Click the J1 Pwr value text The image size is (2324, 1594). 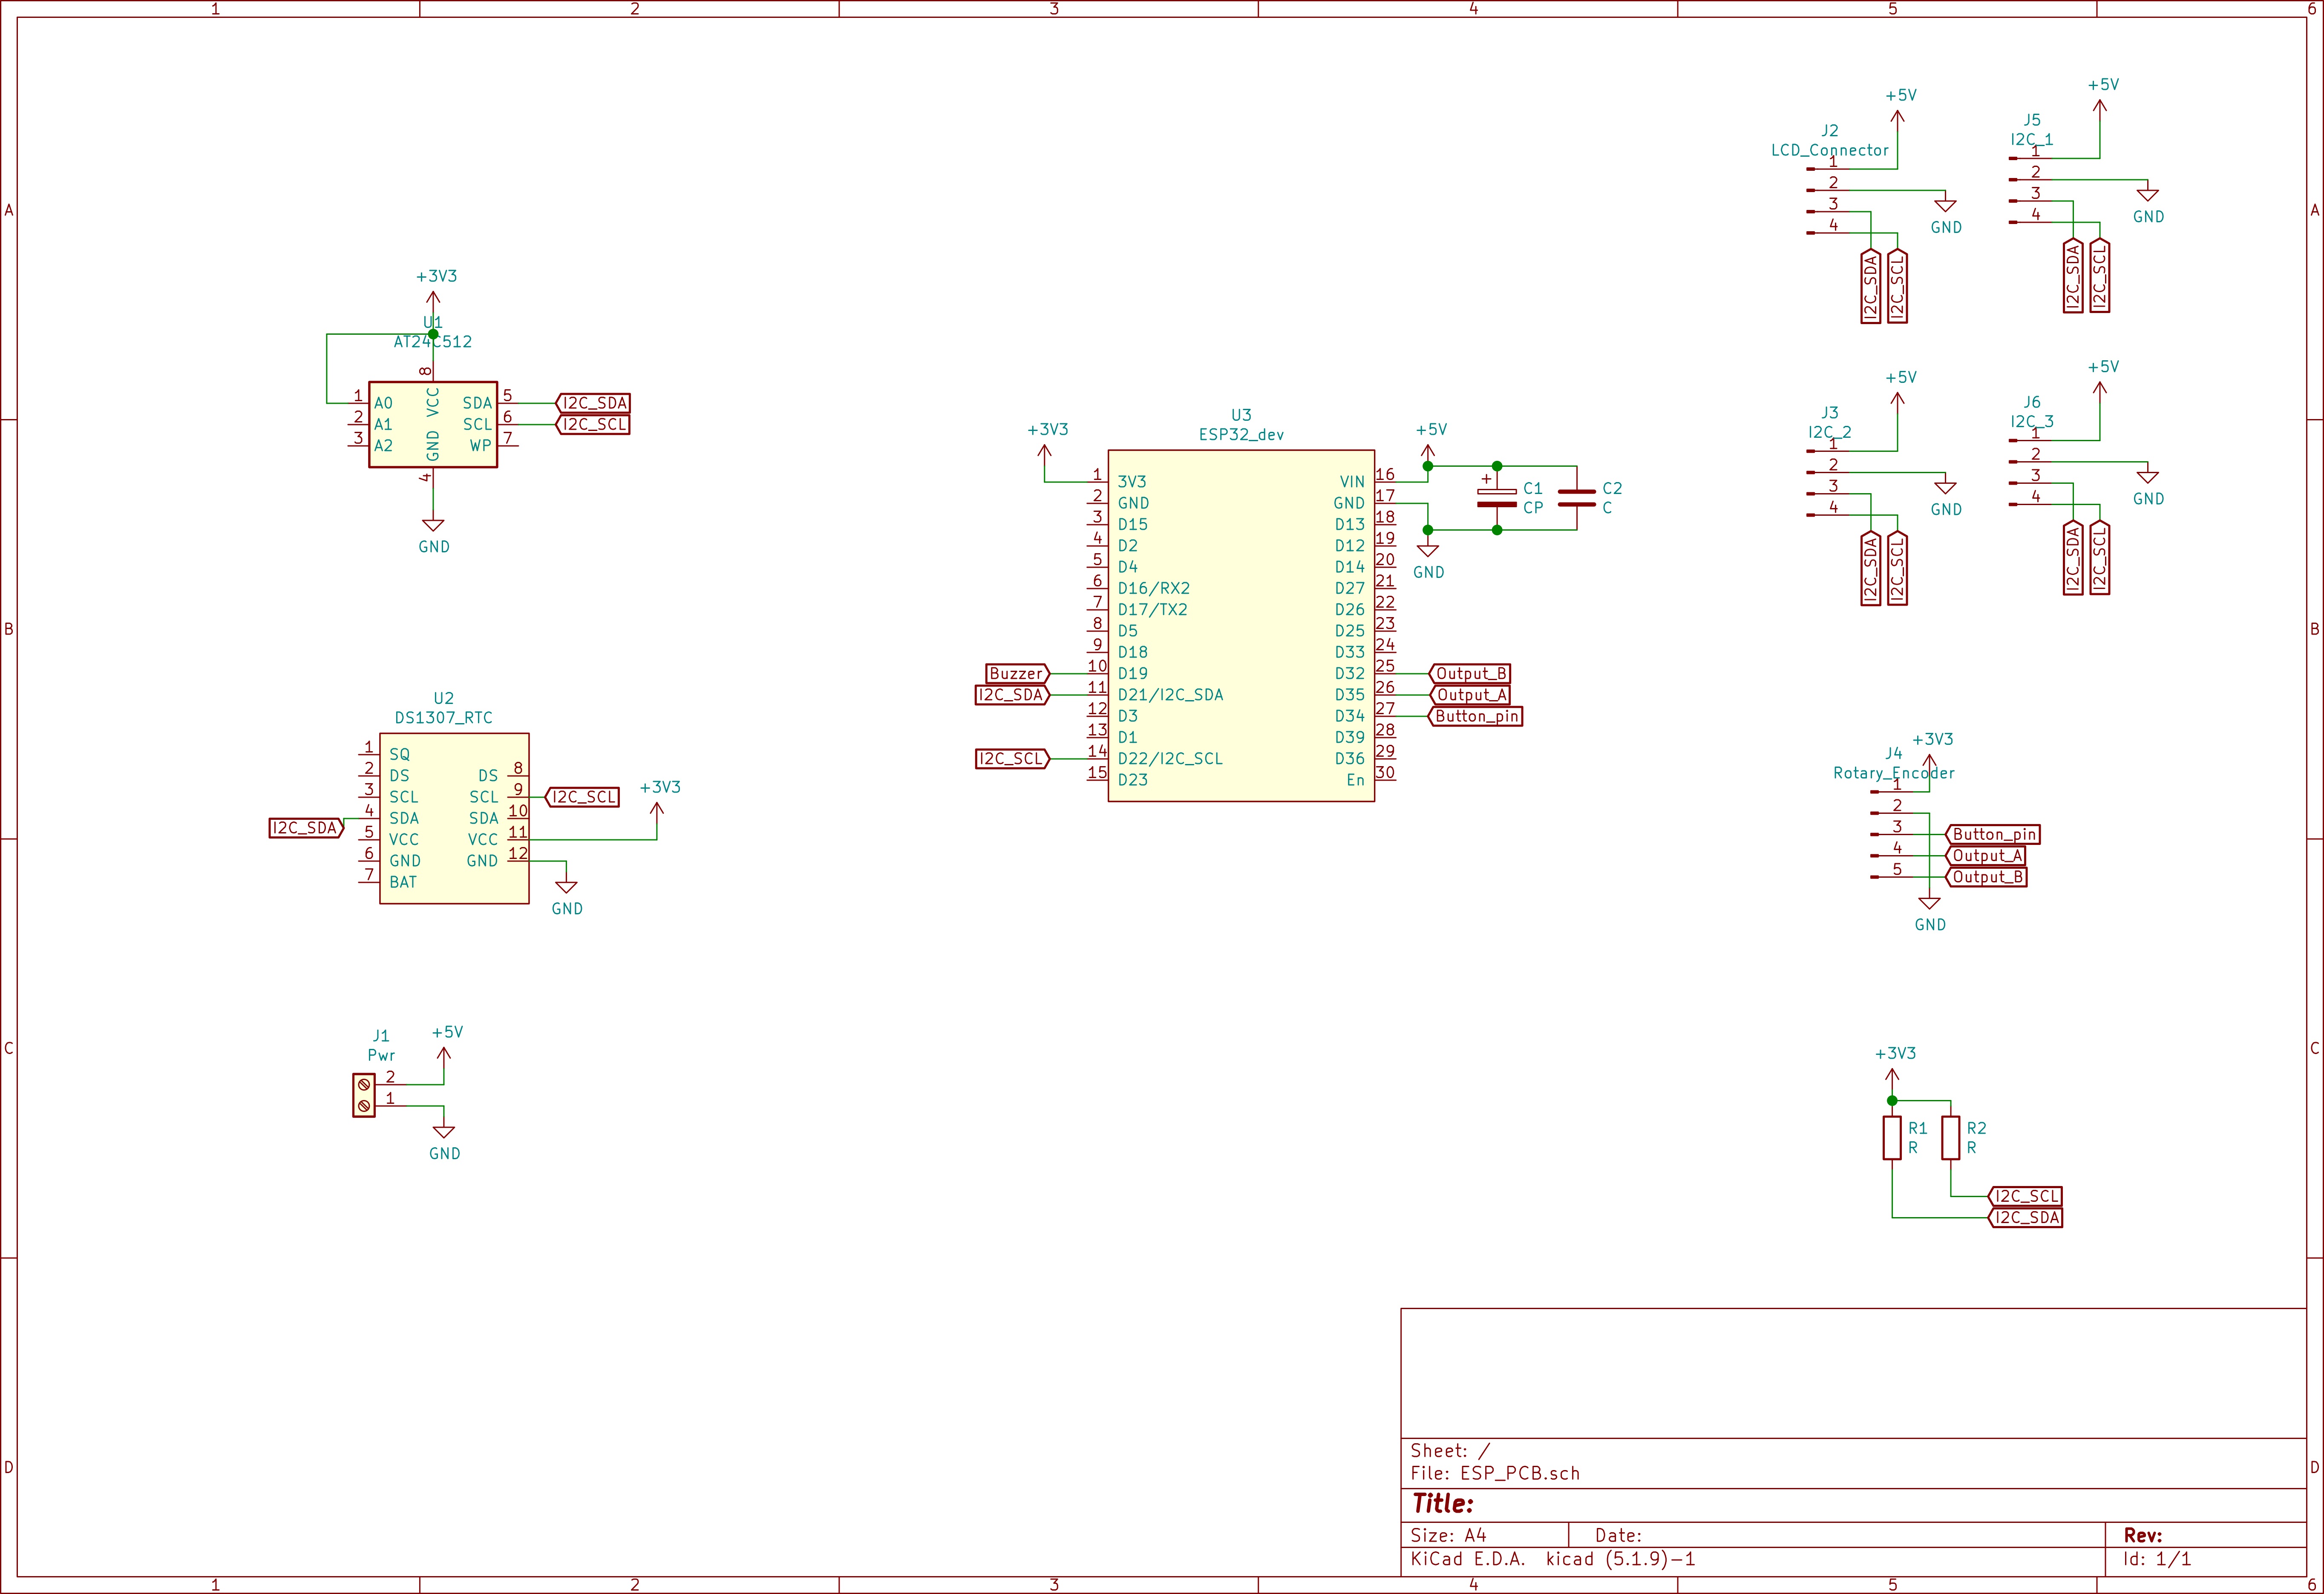(381, 1055)
